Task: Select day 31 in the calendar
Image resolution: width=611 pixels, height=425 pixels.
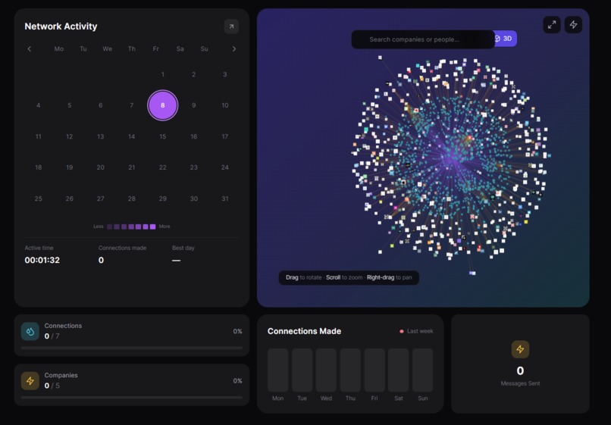Action: coord(225,198)
